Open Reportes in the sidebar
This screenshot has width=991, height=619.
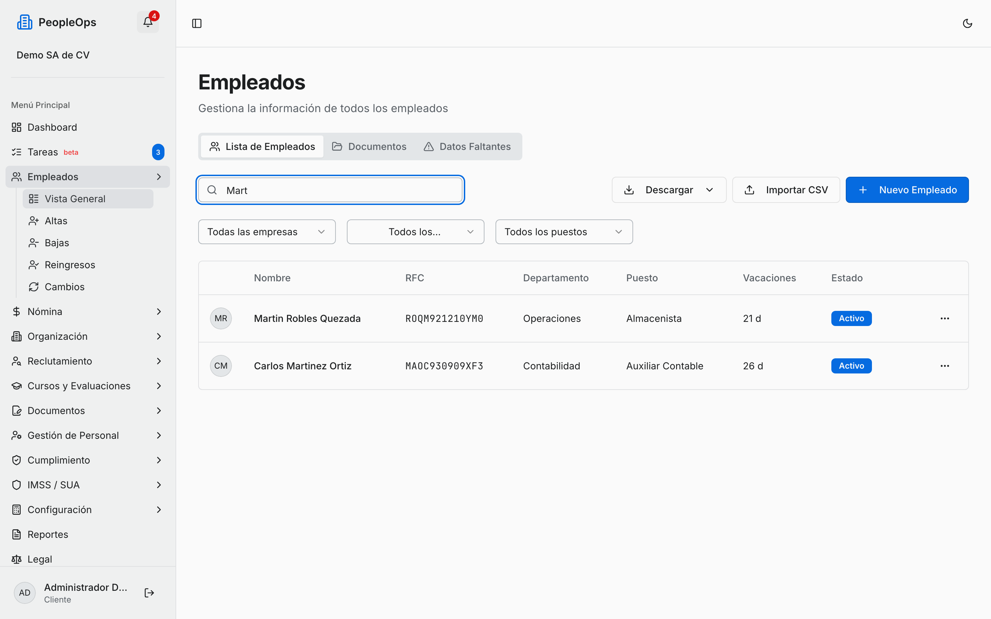(88, 534)
